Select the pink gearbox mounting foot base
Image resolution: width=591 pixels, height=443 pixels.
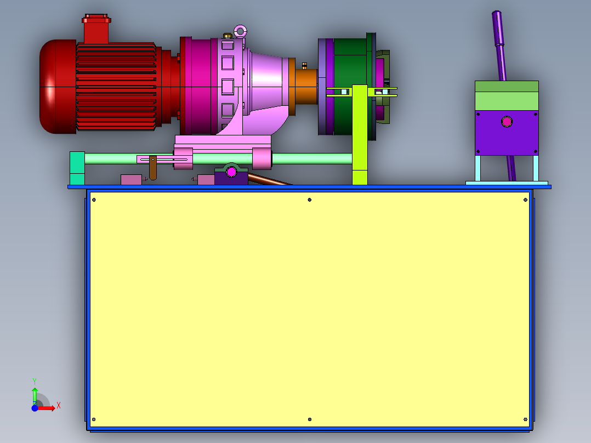pos(223,142)
